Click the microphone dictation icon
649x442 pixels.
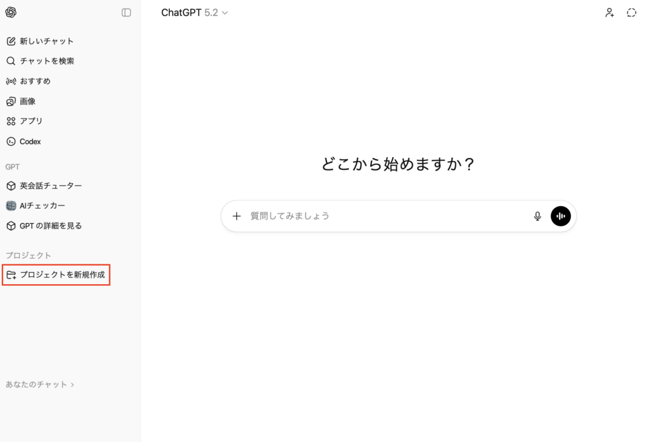click(537, 216)
